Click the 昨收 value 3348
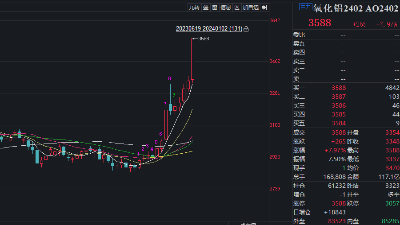 pyautogui.click(x=392, y=141)
